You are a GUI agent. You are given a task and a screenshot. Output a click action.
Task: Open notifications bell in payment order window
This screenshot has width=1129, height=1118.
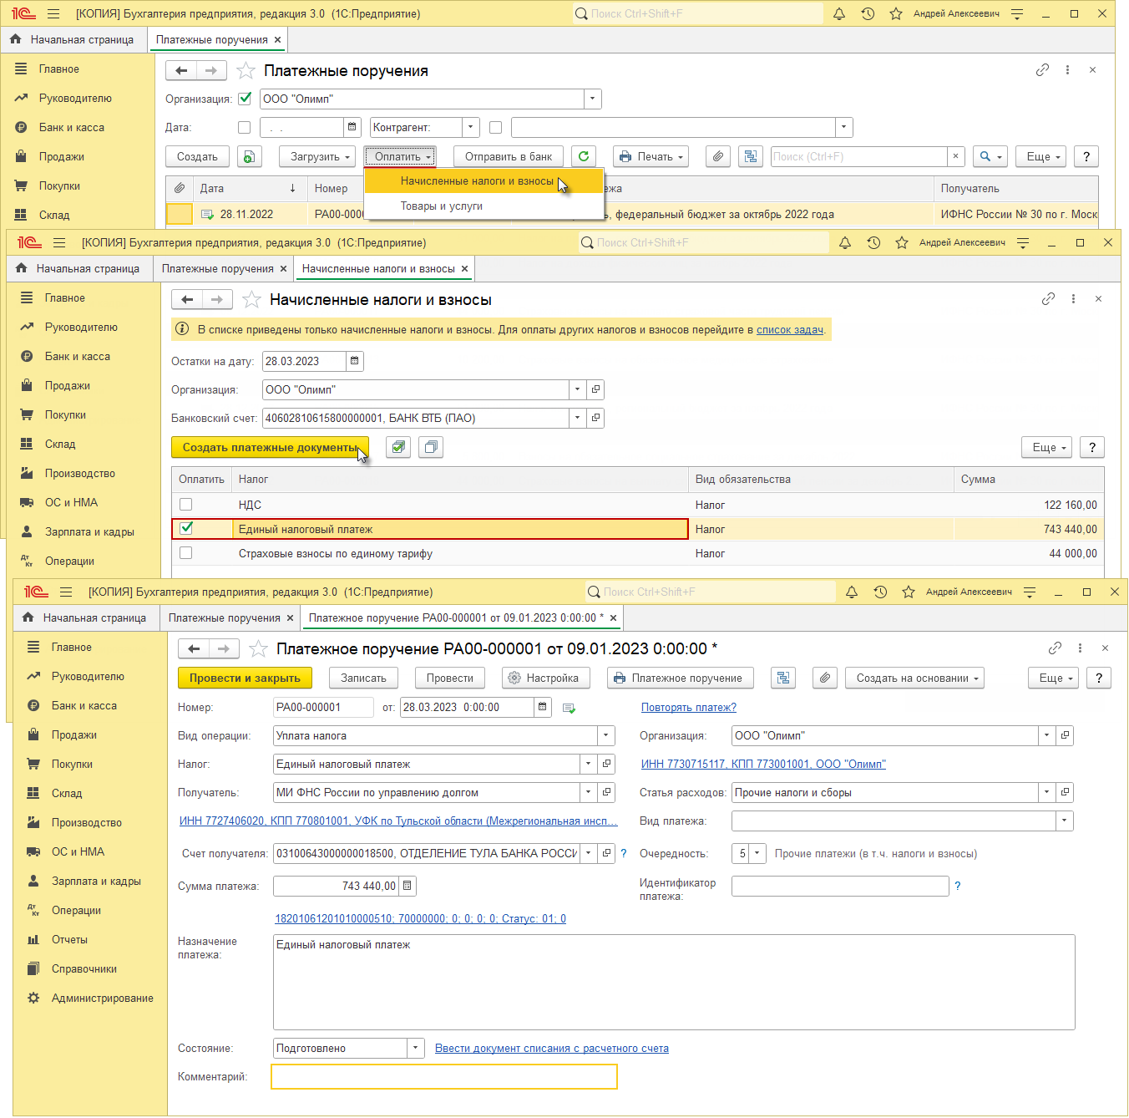(852, 592)
